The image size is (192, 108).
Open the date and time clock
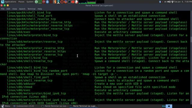click(x=183, y=2)
